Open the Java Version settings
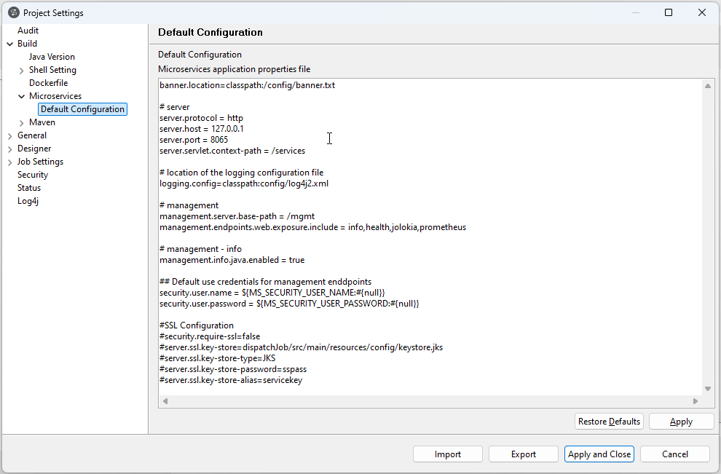Viewport: 721px width, 474px height. (x=51, y=56)
